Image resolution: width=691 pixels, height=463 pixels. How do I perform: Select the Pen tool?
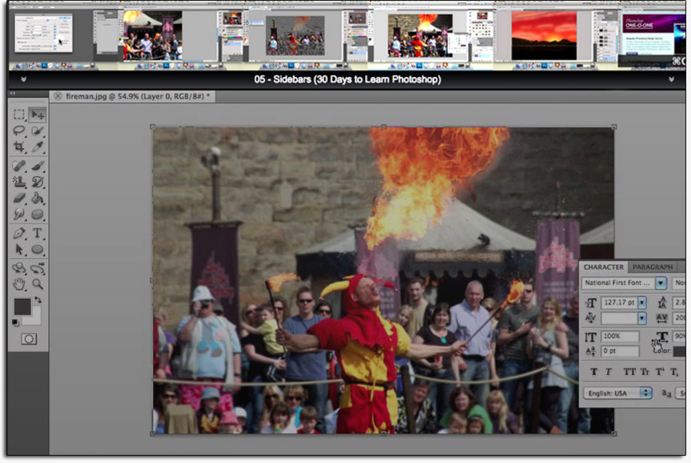pyautogui.click(x=19, y=233)
